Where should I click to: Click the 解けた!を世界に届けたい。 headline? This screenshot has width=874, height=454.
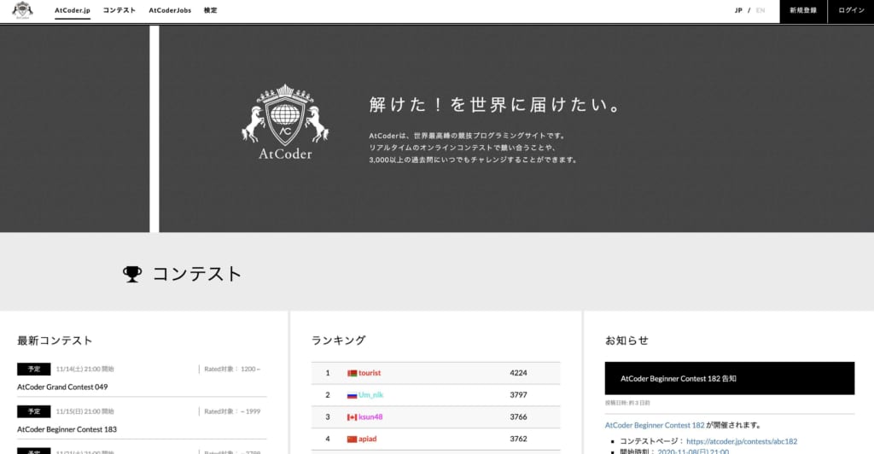495,105
